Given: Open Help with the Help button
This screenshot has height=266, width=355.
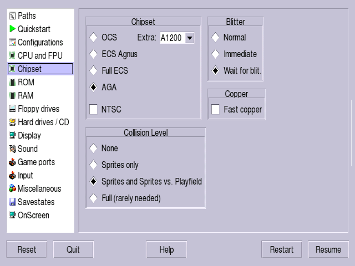Looking at the screenshot, I should point(166,249).
